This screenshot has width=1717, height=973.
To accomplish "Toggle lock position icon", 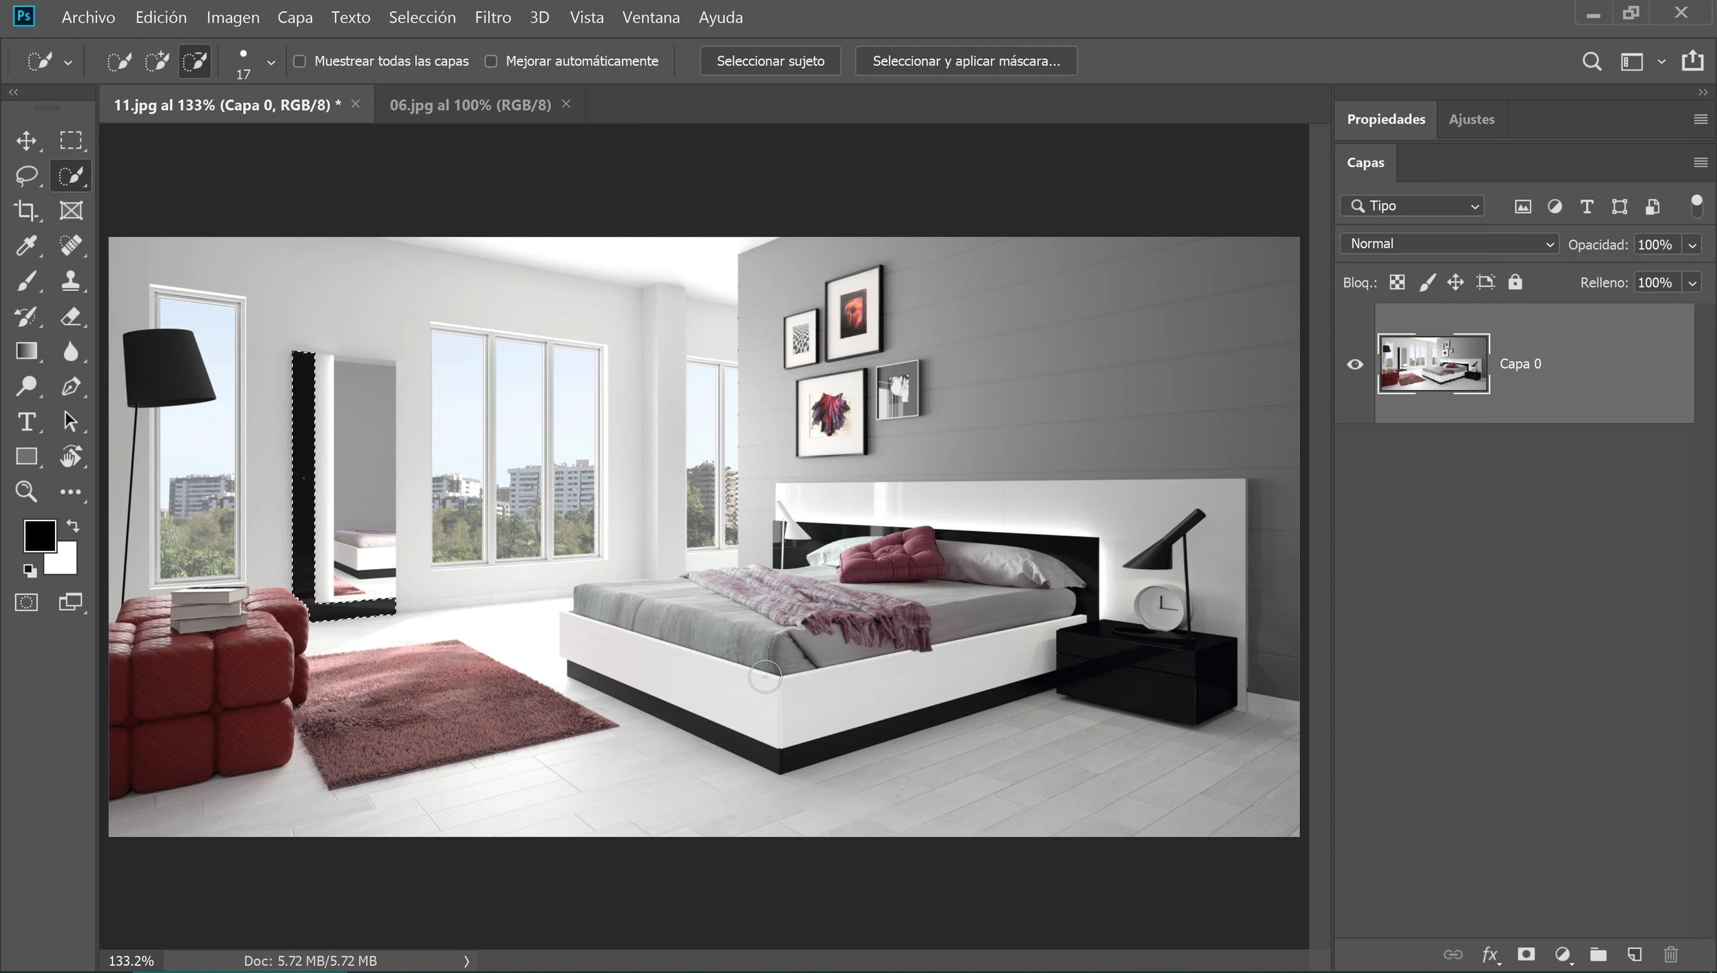I will 1455,282.
